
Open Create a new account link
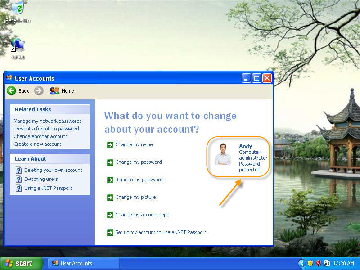(x=37, y=144)
